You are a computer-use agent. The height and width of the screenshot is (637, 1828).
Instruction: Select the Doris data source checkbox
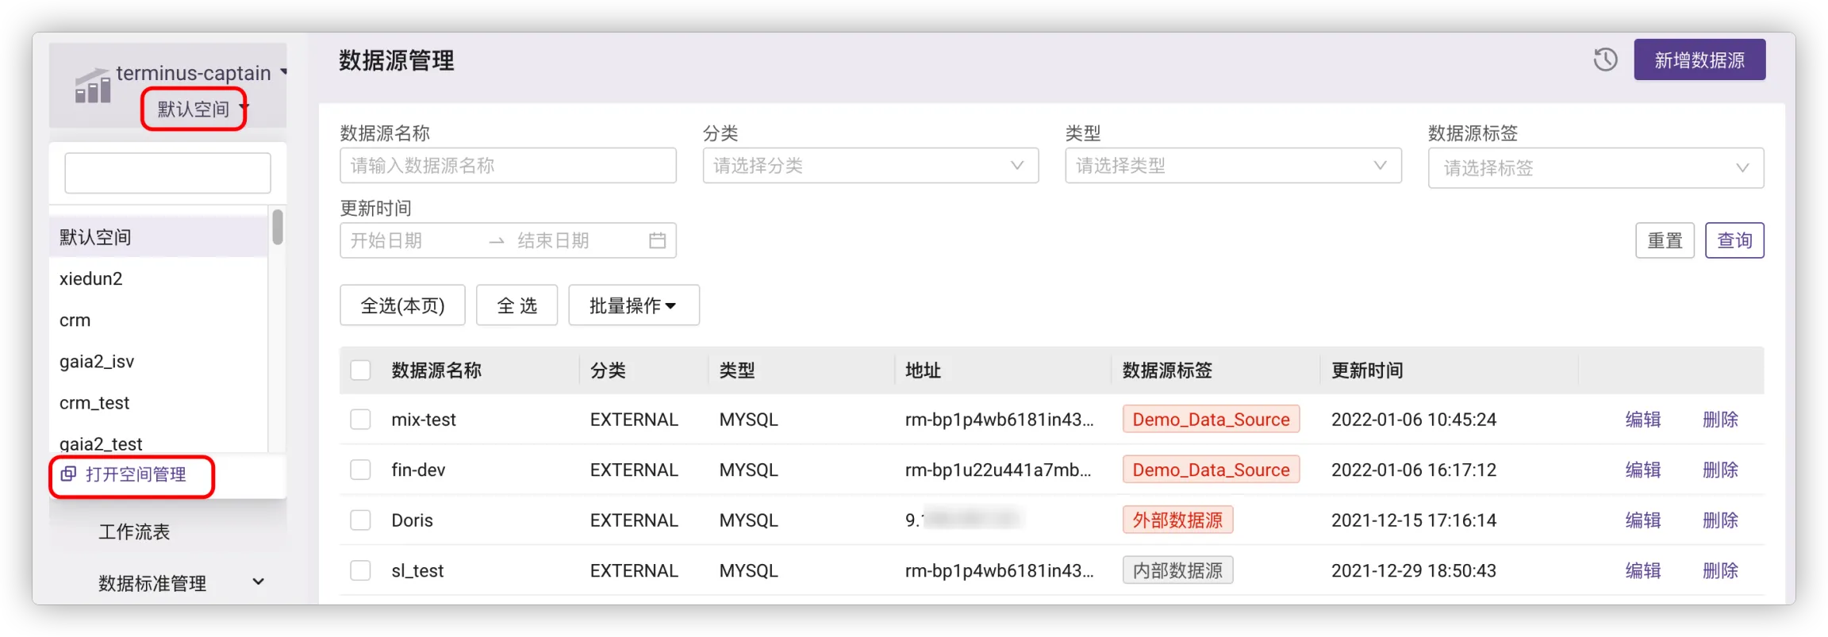pyautogui.click(x=360, y=520)
